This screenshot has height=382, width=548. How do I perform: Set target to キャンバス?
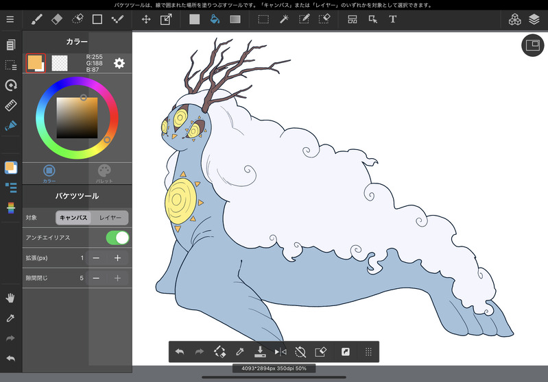[73, 218]
